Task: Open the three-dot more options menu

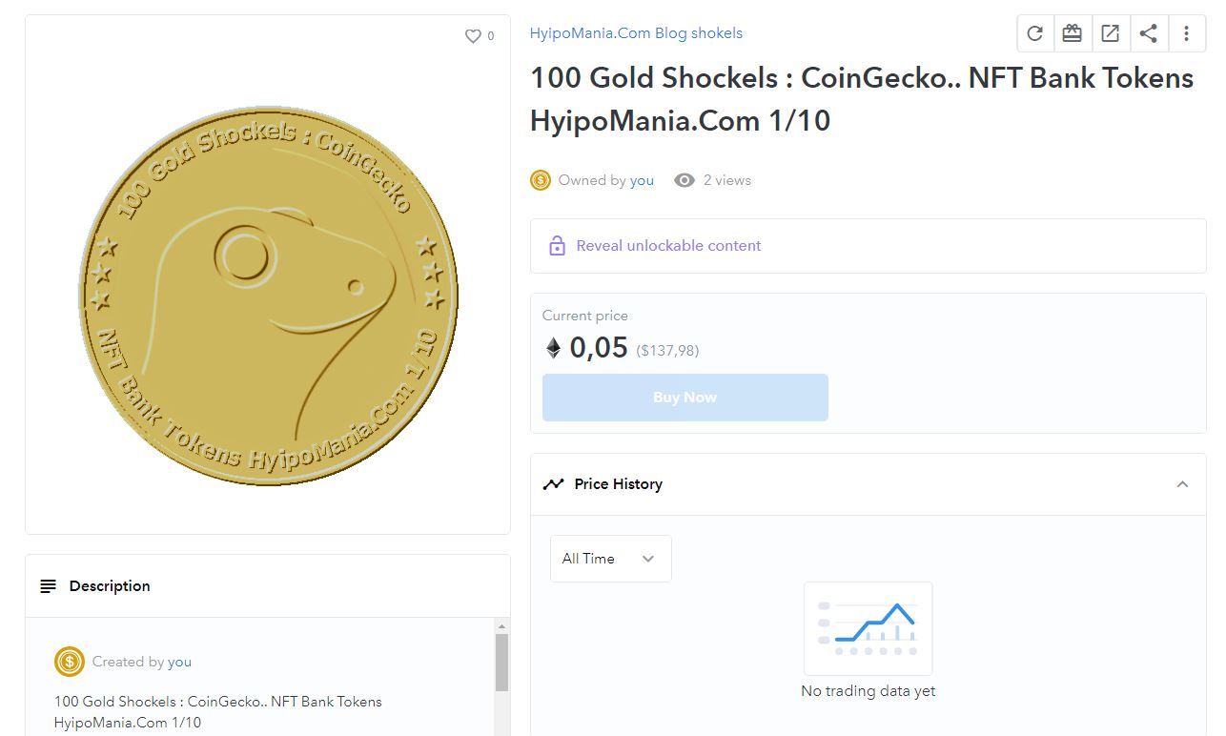Action: [x=1186, y=34]
